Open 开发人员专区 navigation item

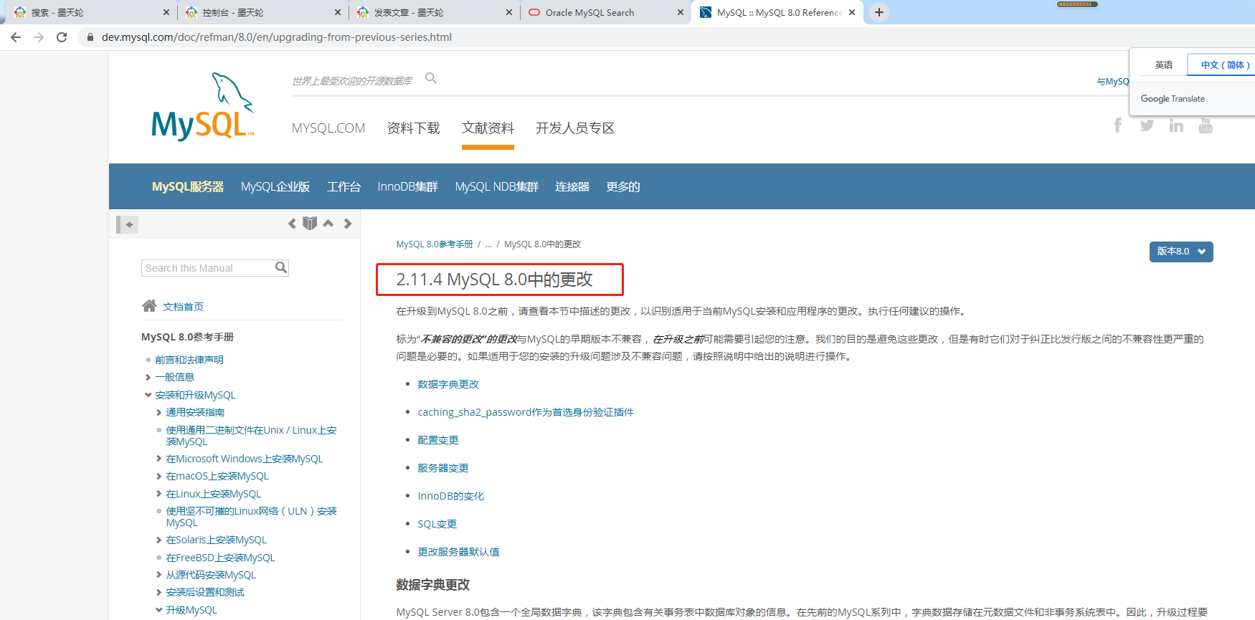pos(575,128)
